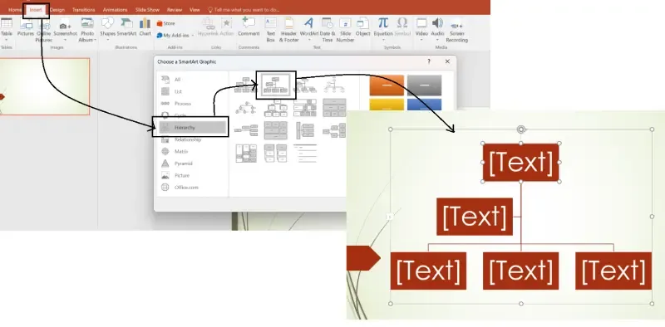
Task: Select the View tab
Action: 195,10
